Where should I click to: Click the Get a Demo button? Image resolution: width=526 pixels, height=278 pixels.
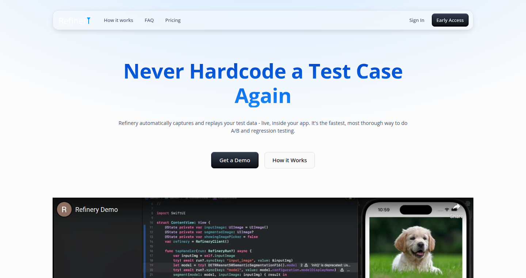click(x=235, y=160)
